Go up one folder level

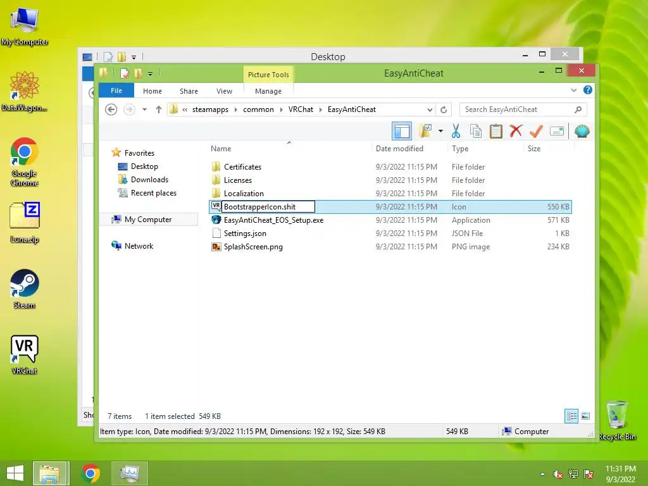click(x=159, y=109)
